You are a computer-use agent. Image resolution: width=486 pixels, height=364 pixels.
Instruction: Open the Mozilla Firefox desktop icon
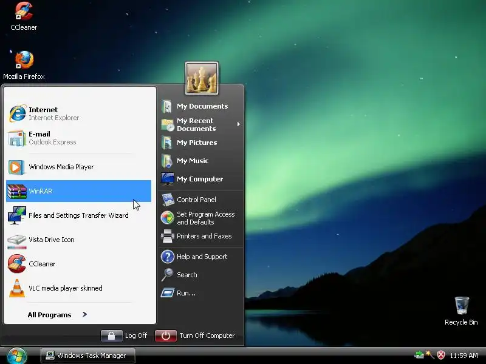tap(24, 60)
